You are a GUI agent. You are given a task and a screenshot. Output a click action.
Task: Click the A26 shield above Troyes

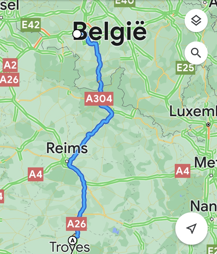(x=76, y=224)
